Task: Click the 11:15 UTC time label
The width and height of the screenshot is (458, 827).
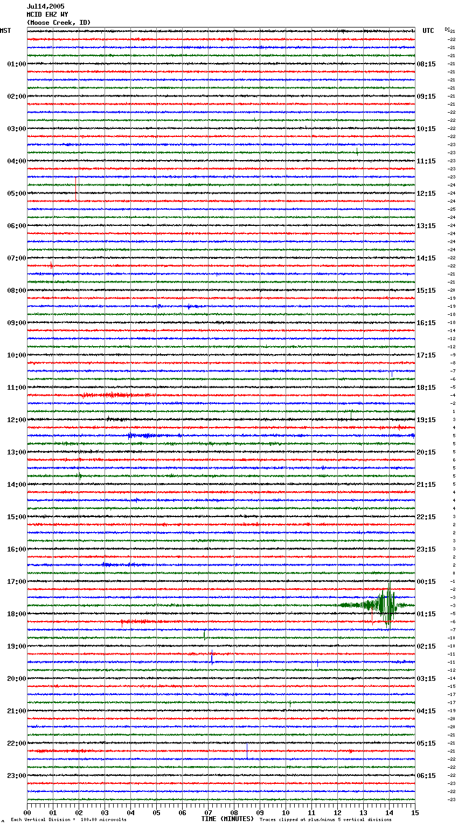Action: click(426, 161)
